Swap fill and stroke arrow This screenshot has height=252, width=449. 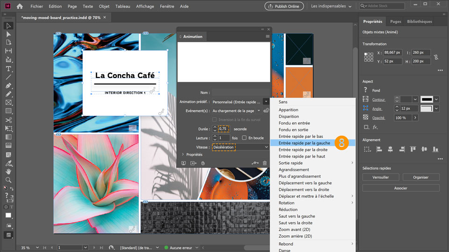click(x=12, y=189)
